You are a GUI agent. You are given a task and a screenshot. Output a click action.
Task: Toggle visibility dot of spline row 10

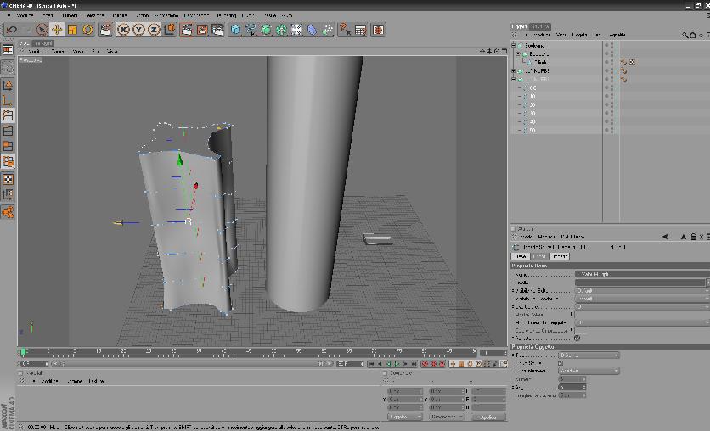pyautogui.click(x=606, y=95)
